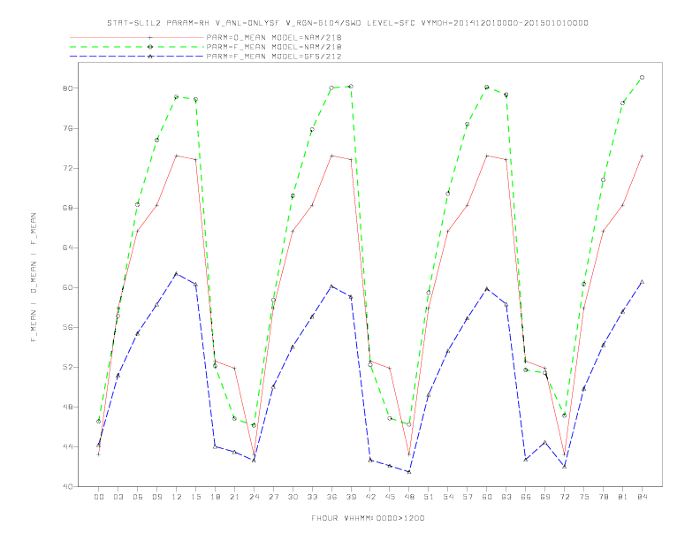Click the blue triangle data point at hour 48
This screenshot has width=700, height=541.
pyautogui.click(x=409, y=472)
